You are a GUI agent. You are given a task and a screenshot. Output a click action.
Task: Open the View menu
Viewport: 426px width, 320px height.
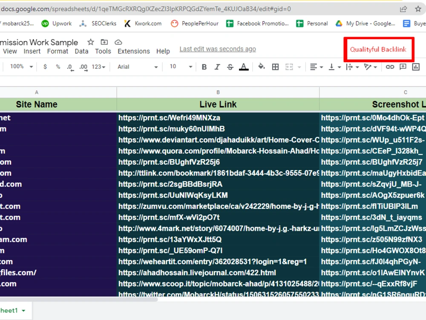point(10,51)
